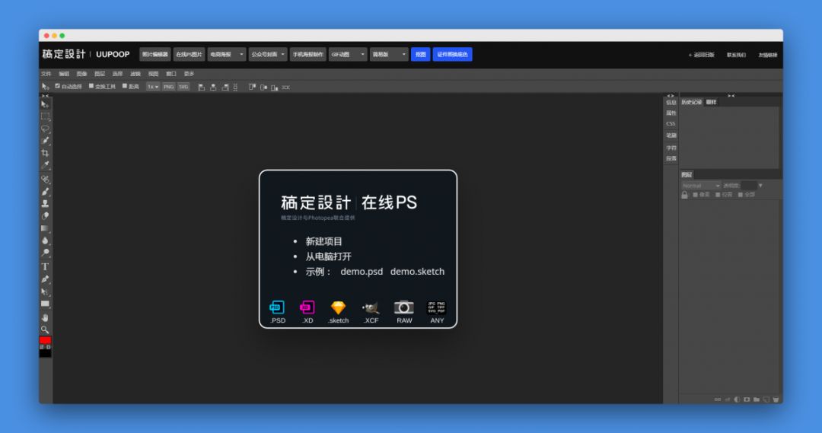Click the 在线PS图片 button
822x433 pixels.
(x=189, y=55)
